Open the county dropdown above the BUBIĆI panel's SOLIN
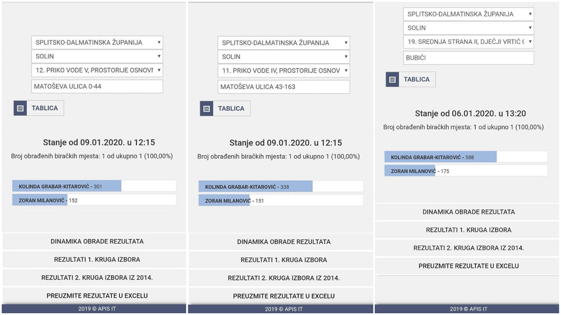This screenshot has height=315, width=561. point(469,14)
